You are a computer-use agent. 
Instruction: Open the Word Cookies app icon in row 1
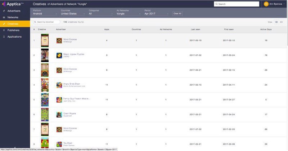point(59,41)
